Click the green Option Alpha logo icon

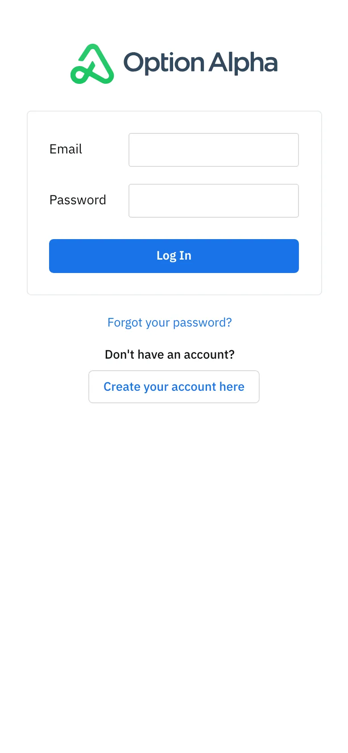[92, 64]
